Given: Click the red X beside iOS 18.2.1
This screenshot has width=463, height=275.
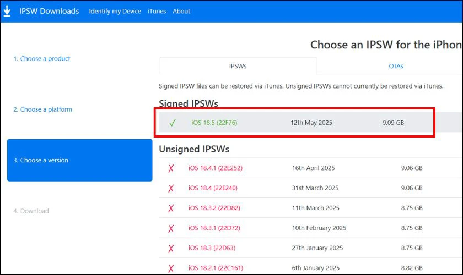Looking at the screenshot, I should pos(171,268).
